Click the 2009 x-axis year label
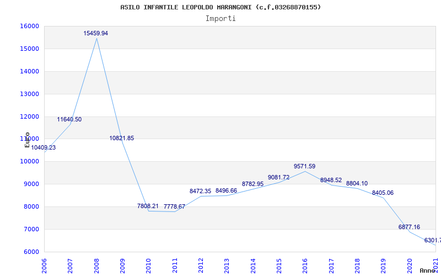Screen dimensions: 441x276 tap(122, 266)
